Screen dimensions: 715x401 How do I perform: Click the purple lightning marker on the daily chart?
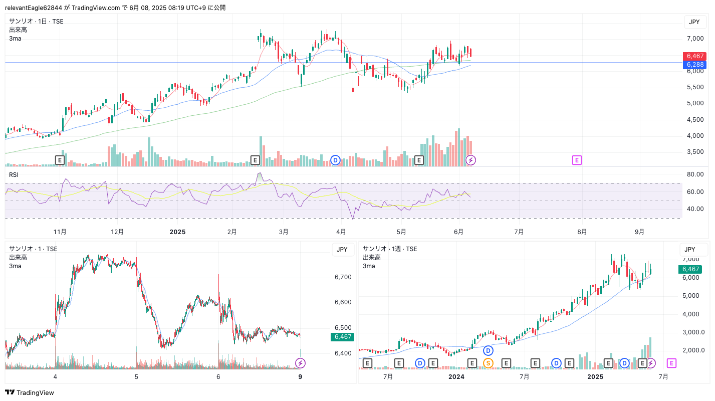click(x=471, y=160)
